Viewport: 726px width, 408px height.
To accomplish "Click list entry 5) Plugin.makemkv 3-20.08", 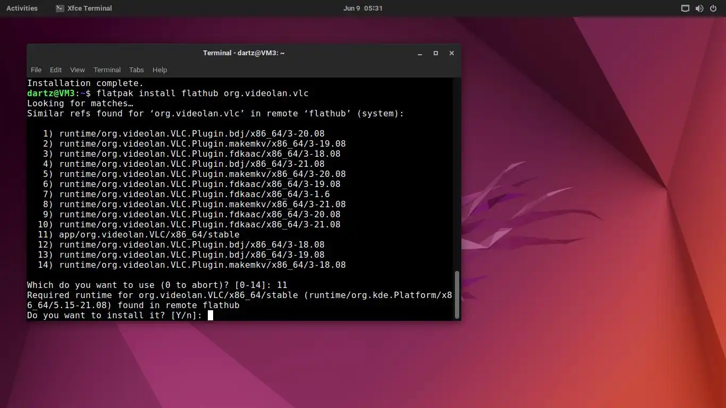I will [x=195, y=174].
